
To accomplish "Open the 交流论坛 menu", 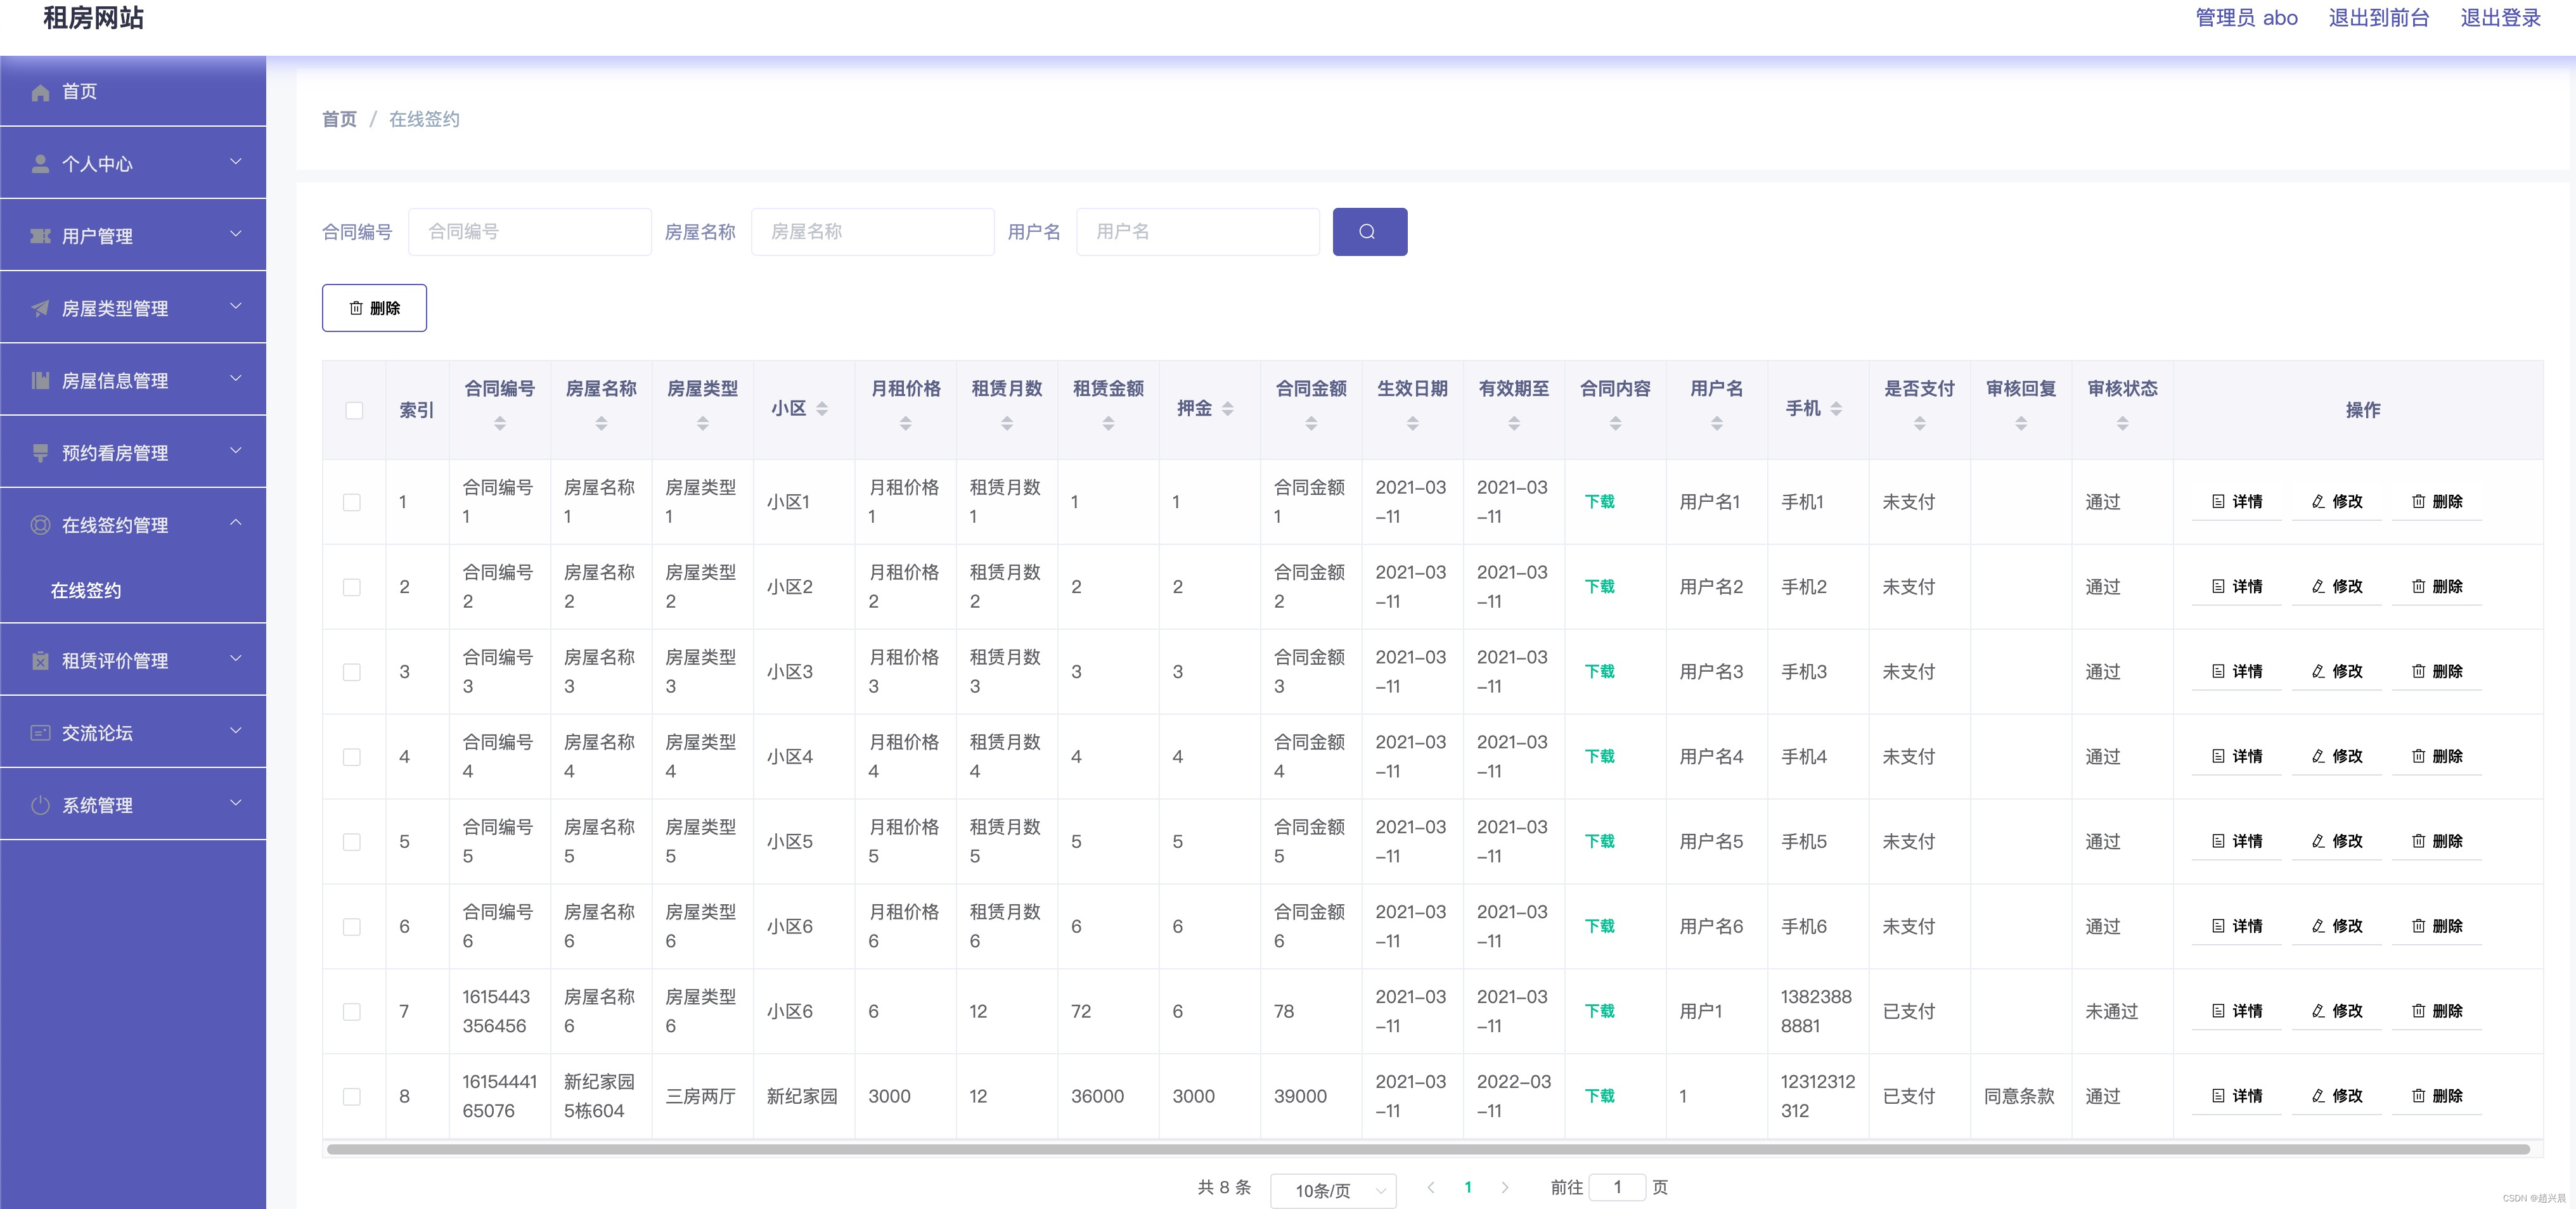I will pos(133,733).
